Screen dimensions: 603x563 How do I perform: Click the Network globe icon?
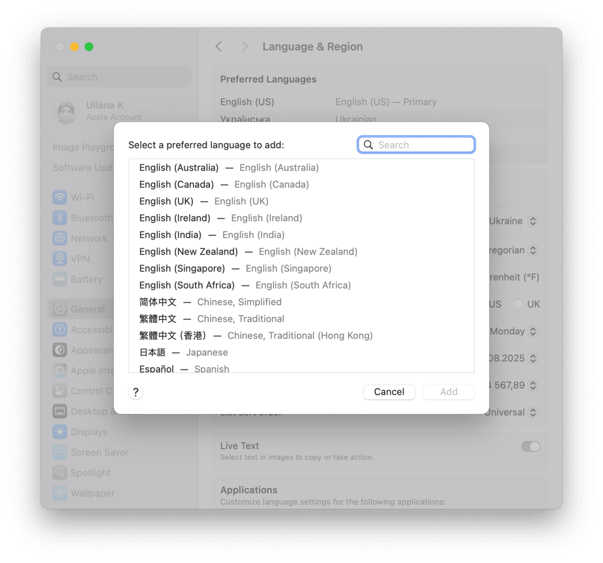click(60, 238)
